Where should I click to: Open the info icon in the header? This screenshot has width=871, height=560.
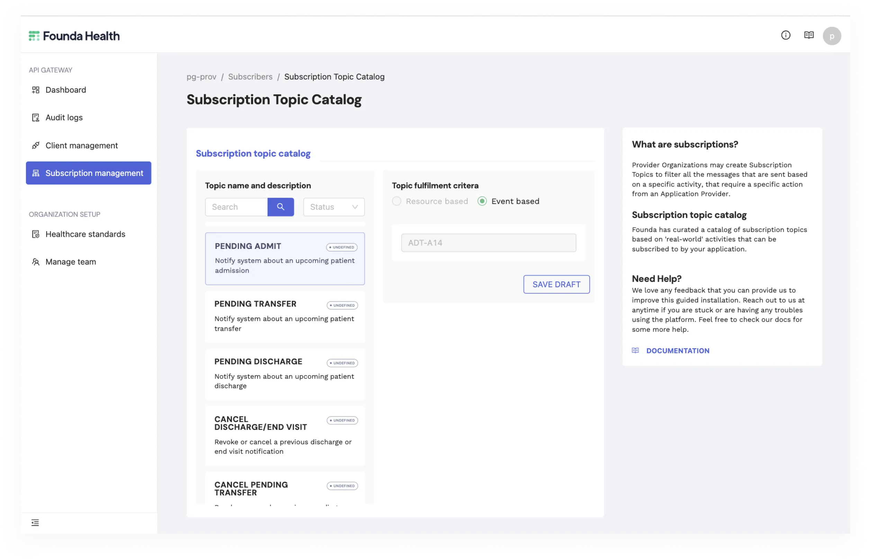[x=785, y=35]
